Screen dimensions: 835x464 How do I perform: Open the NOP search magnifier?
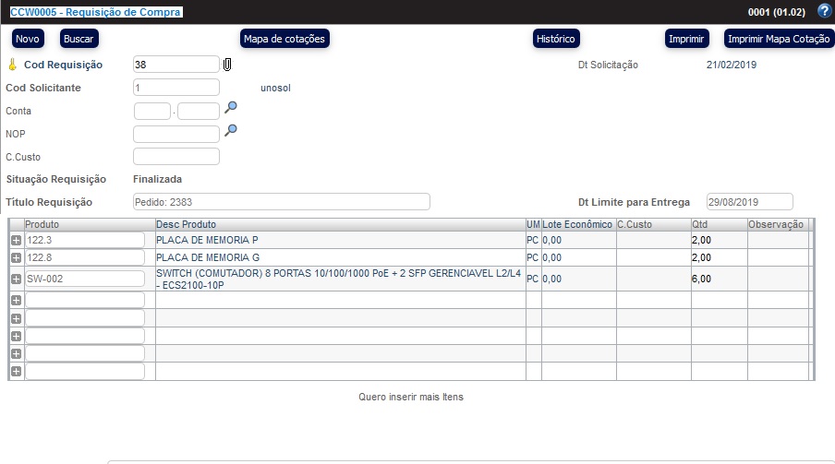click(231, 130)
